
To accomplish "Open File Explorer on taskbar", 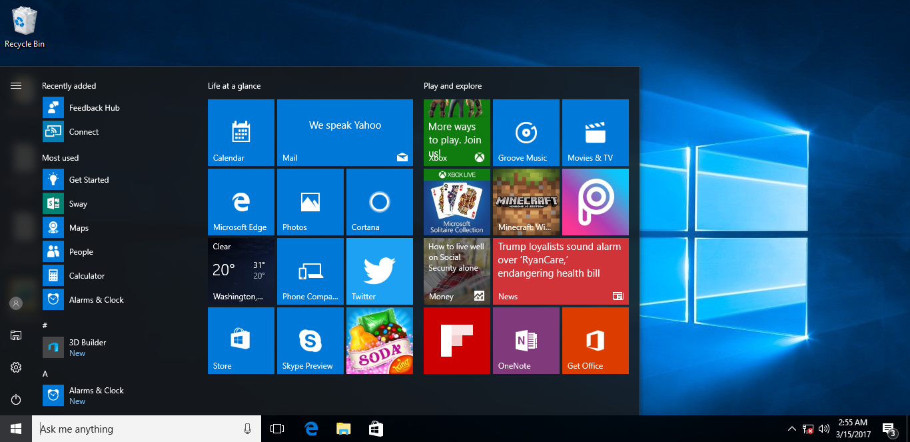I will (343, 429).
